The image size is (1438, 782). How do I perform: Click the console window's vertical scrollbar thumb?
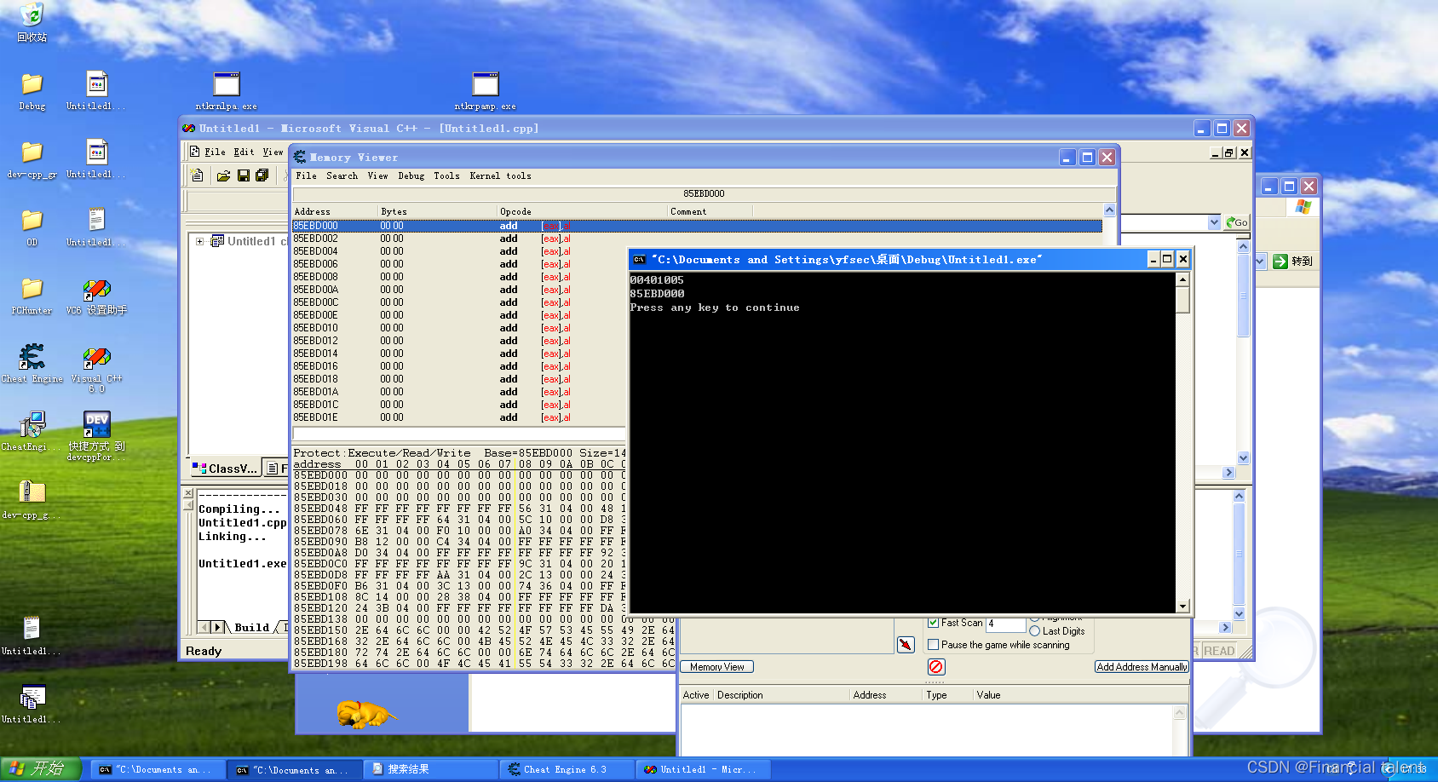pos(1182,300)
